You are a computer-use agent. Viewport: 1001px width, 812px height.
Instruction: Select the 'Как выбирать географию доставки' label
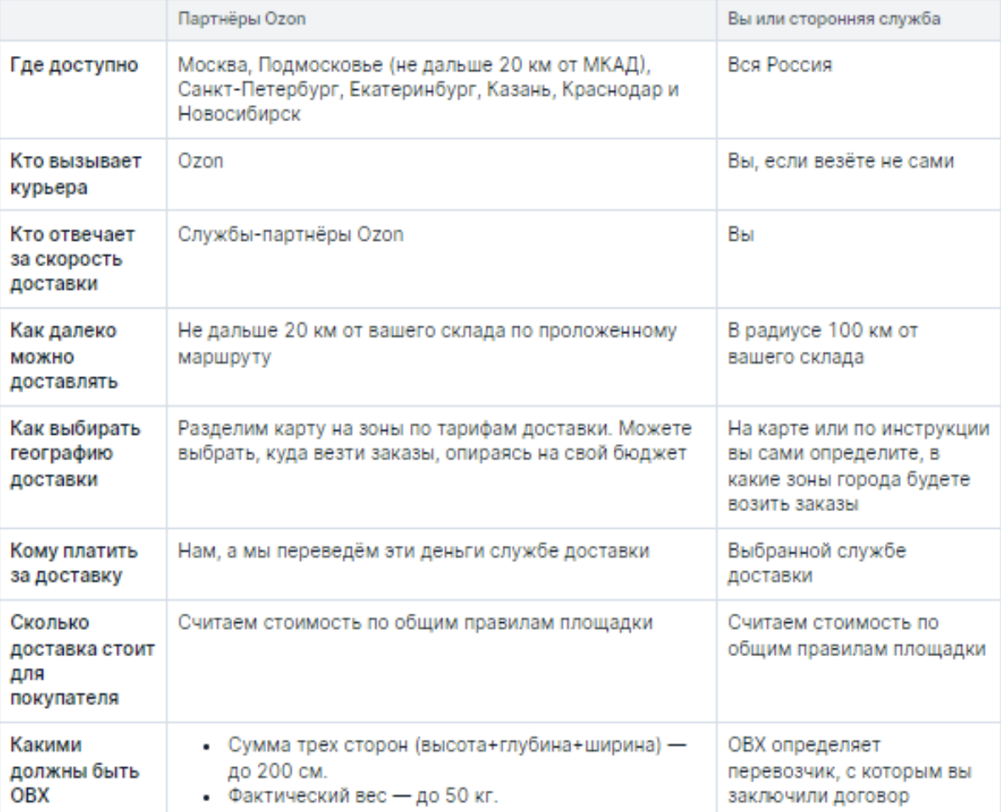click(75, 453)
